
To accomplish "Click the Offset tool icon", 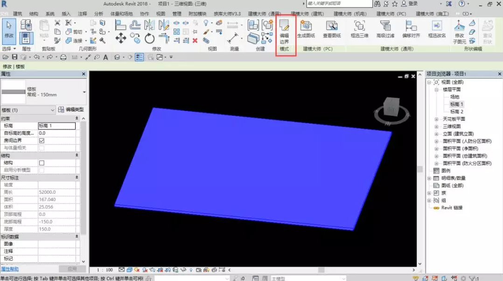I will pyautogui.click(x=135, y=25).
